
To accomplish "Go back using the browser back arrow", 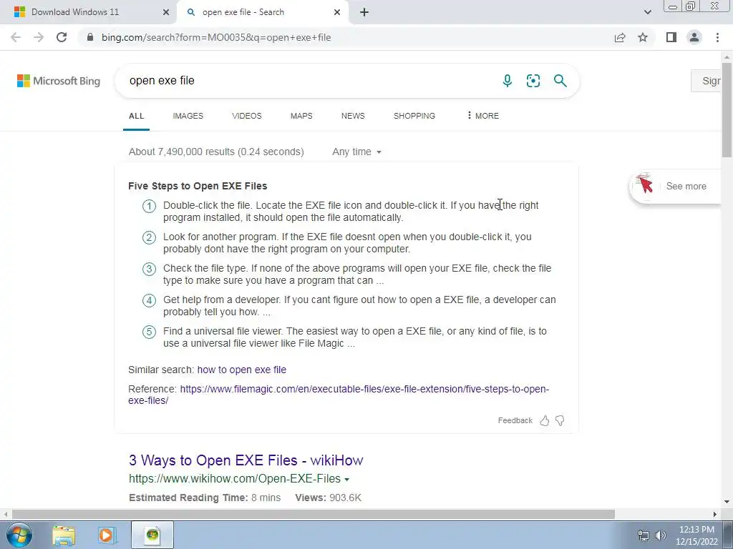I will pos(16,37).
